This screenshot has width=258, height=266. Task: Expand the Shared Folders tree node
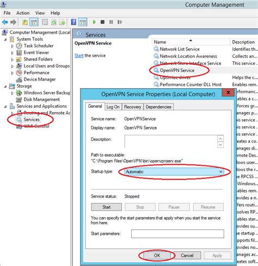pos(13,60)
